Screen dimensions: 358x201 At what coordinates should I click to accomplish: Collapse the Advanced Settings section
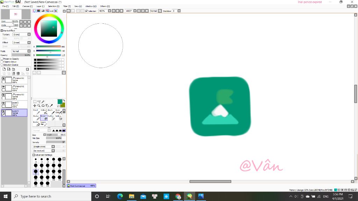[x=34, y=155]
